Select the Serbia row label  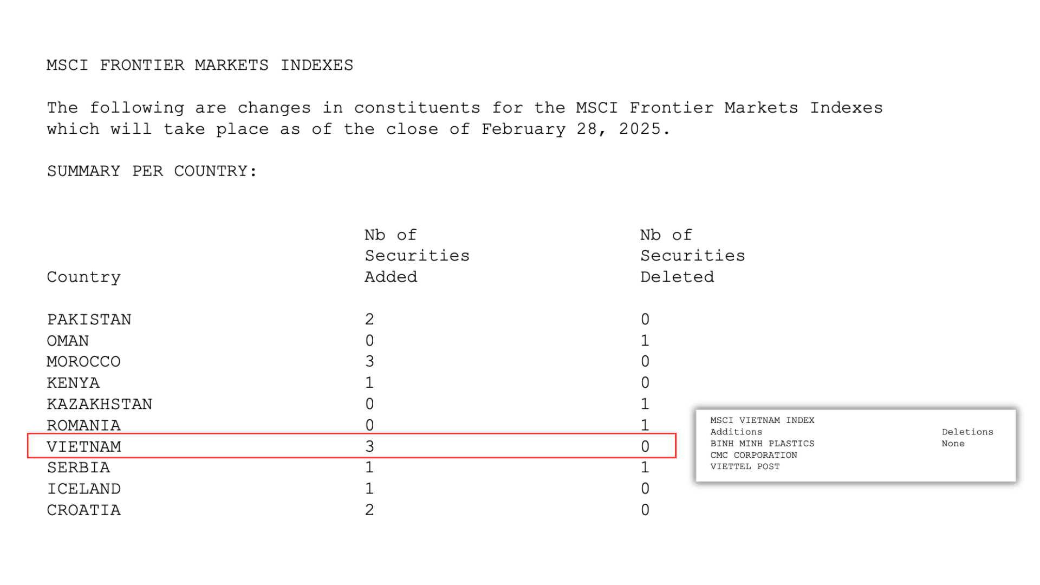point(78,467)
